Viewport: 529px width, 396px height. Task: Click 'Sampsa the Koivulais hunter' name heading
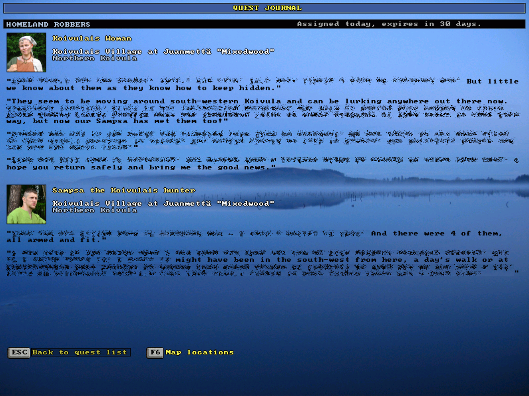[124, 190]
